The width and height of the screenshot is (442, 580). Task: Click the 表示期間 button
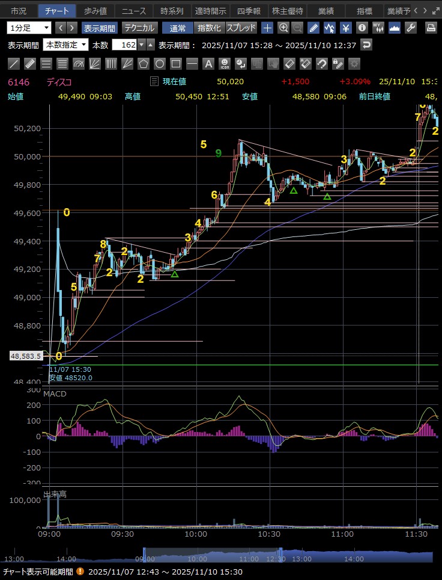click(x=100, y=28)
